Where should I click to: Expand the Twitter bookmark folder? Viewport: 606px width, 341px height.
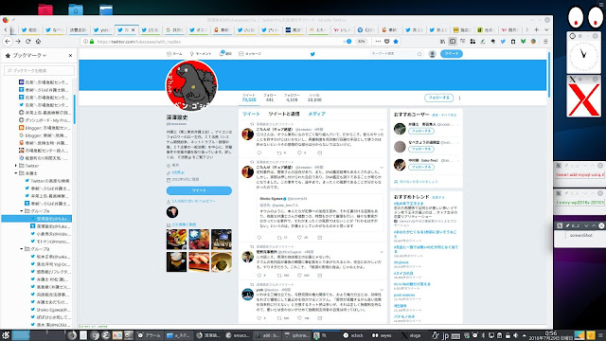coord(16,166)
